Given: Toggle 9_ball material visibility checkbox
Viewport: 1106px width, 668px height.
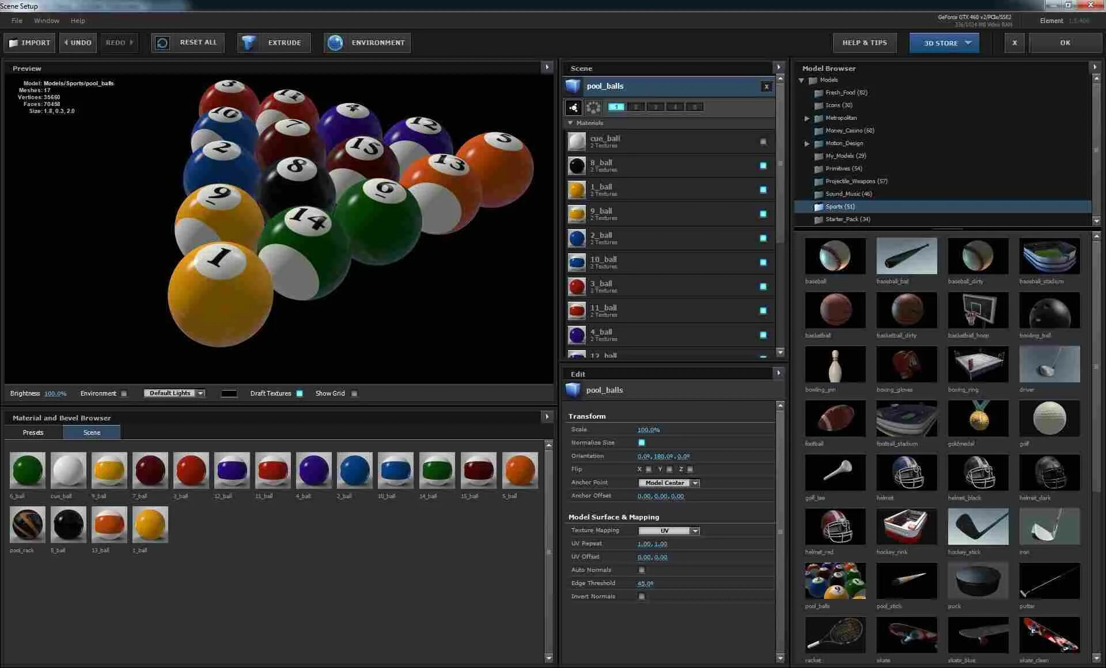Looking at the screenshot, I should coord(763,214).
